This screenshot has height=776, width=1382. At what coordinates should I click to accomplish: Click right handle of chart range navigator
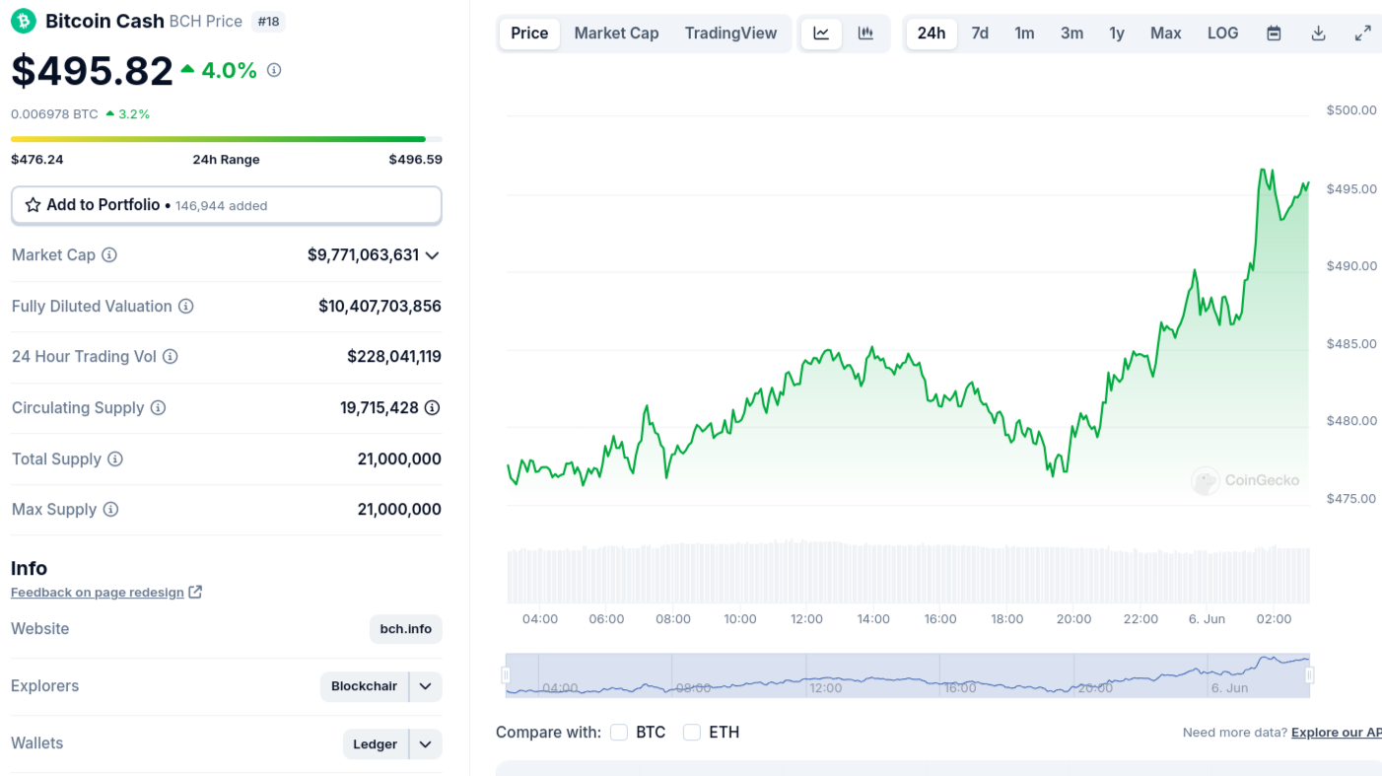pos(1310,674)
